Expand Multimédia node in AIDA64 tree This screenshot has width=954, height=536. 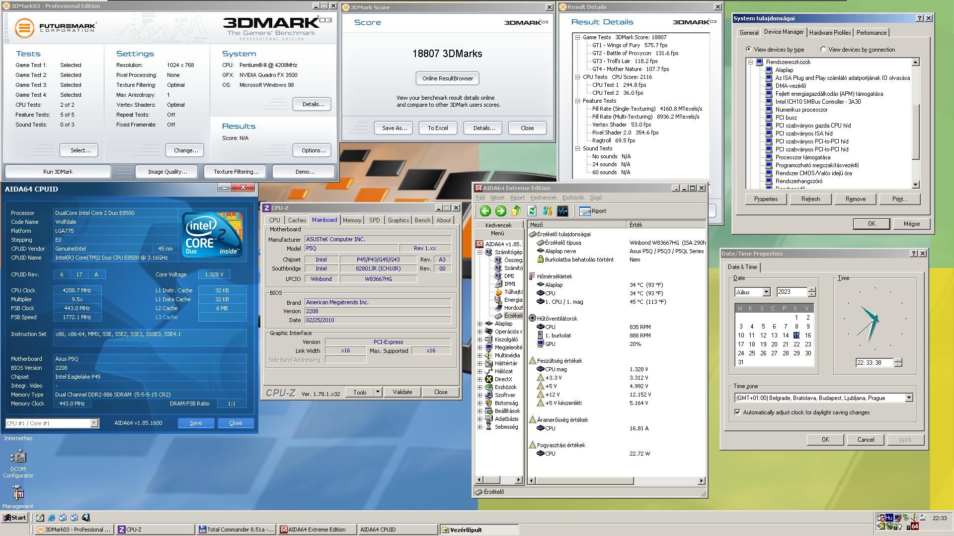coord(480,355)
